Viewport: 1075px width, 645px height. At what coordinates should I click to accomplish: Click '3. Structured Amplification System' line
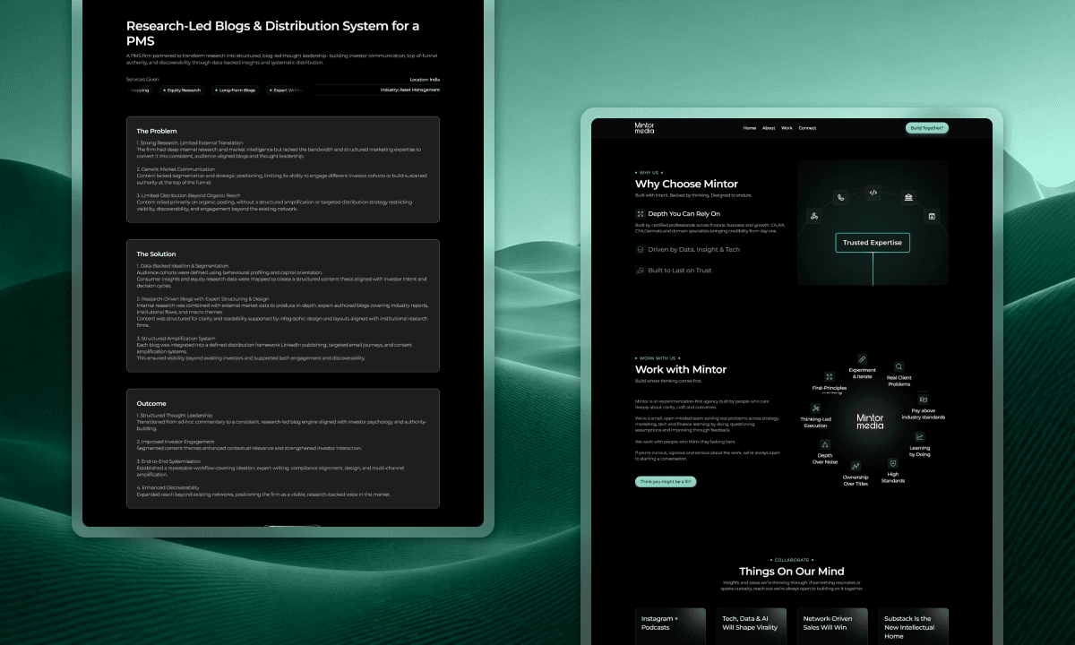[176, 339]
